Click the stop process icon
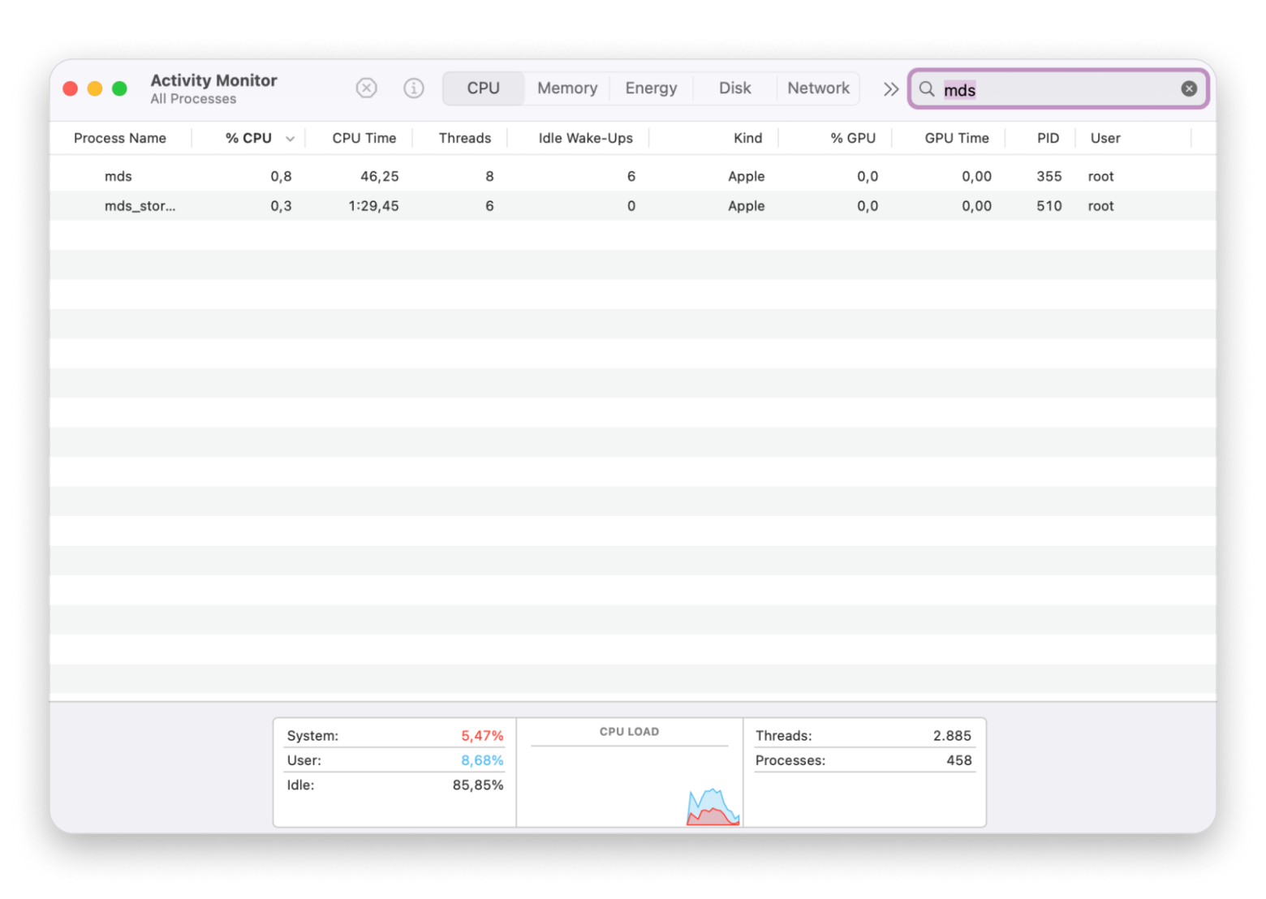 pyautogui.click(x=367, y=88)
